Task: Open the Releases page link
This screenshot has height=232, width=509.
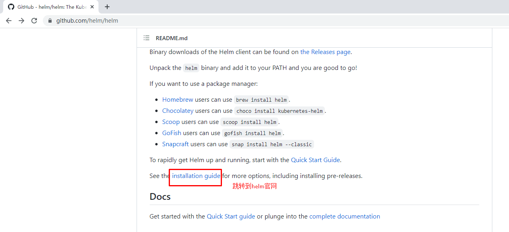Action: (325, 52)
